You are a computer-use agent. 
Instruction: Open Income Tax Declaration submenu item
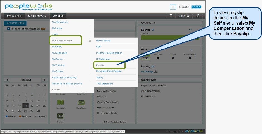[109, 53]
